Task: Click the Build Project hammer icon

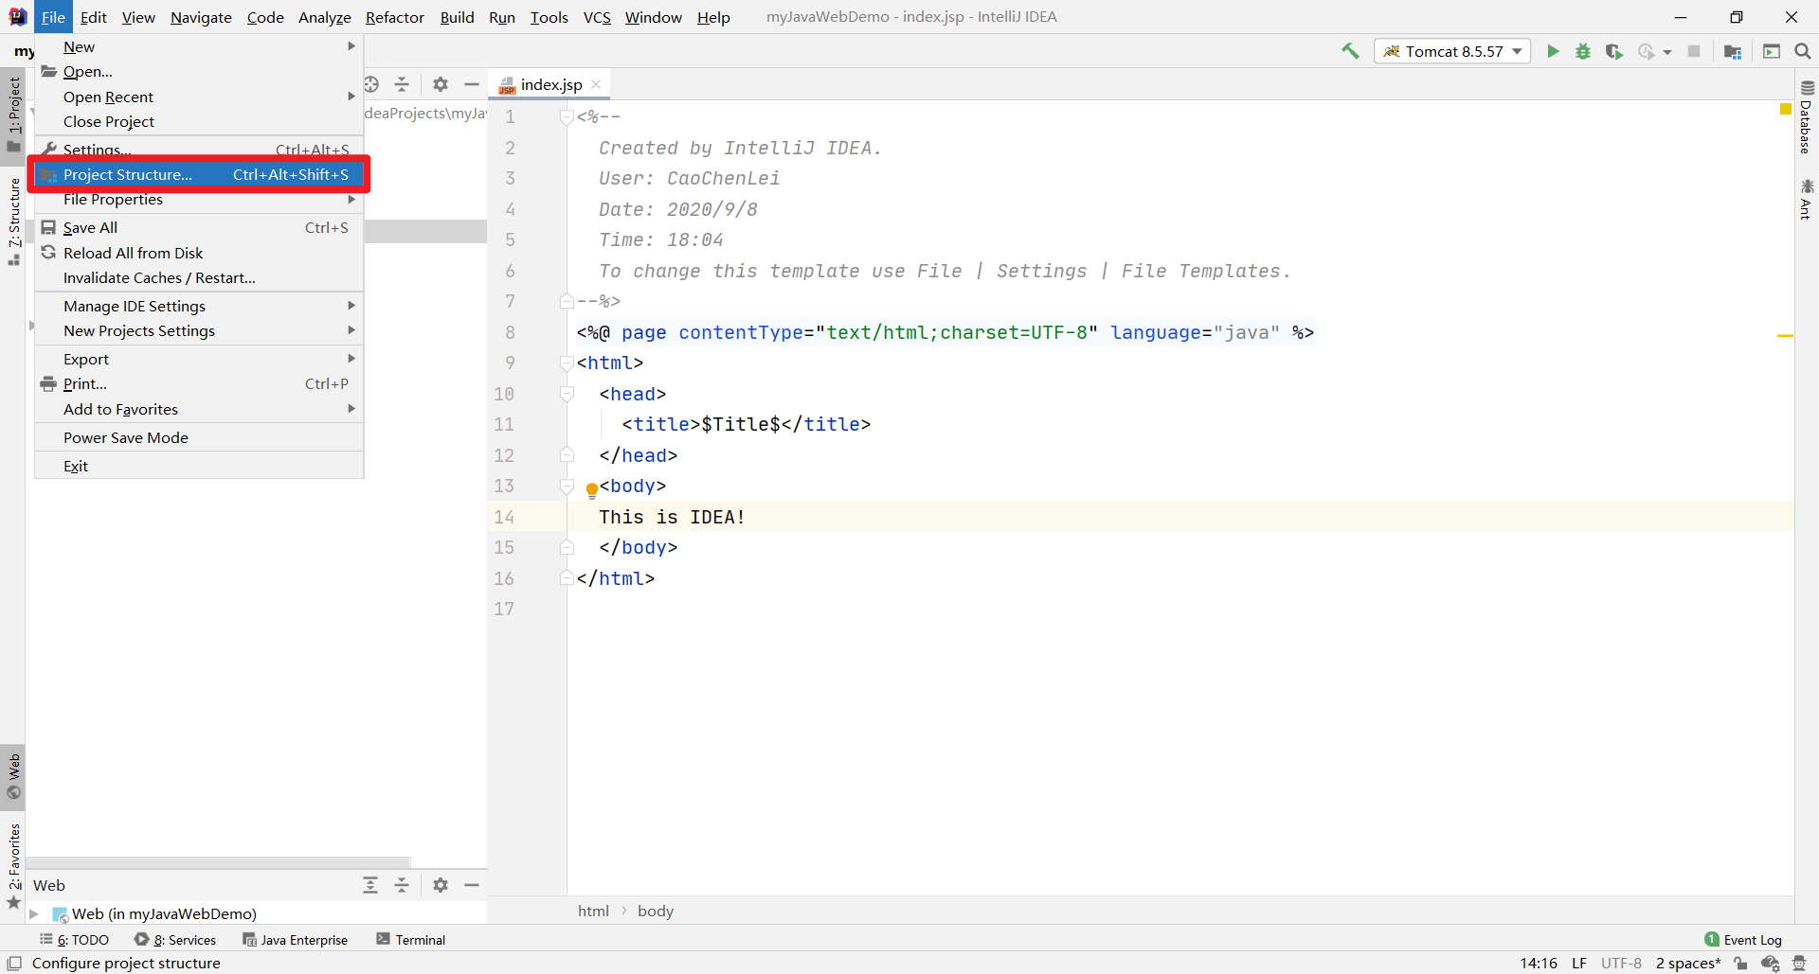Action: [1350, 51]
